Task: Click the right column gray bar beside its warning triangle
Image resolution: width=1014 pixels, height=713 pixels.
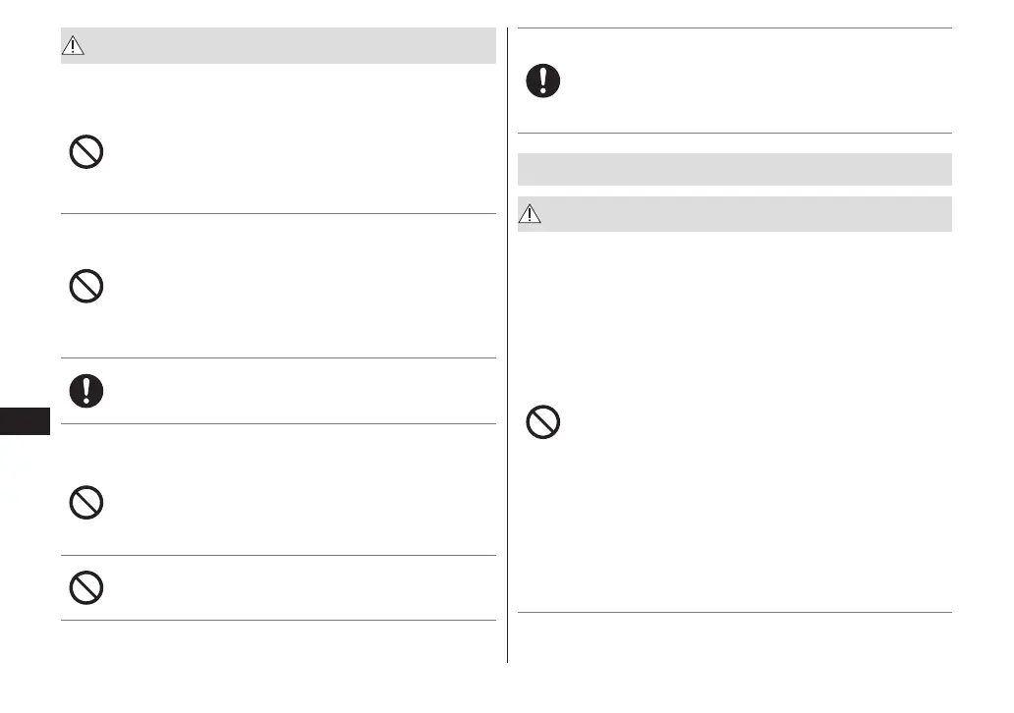Action: pos(747,215)
